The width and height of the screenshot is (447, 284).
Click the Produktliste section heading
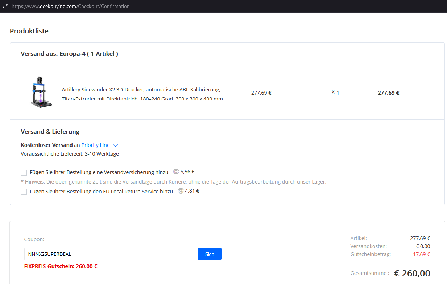coord(29,31)
